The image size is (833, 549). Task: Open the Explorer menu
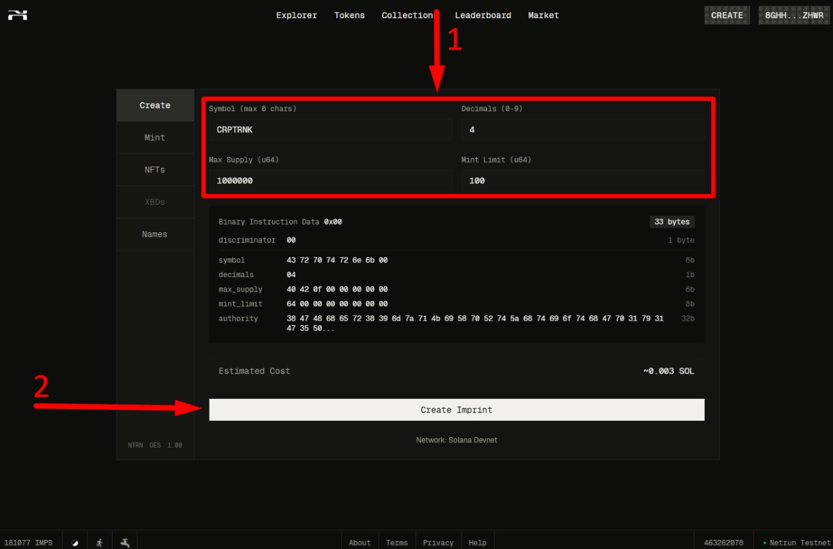point(297,15)
